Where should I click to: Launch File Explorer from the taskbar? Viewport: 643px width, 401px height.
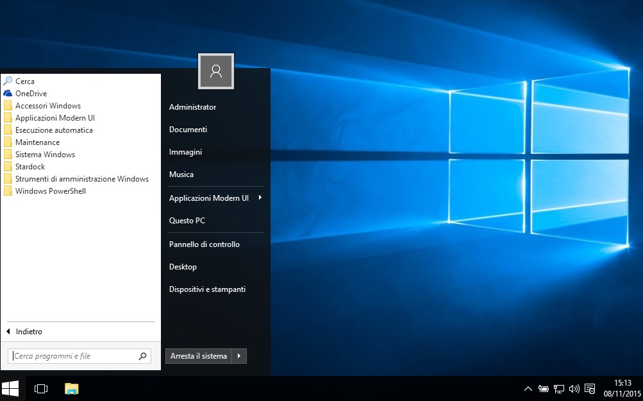[71, 388]
